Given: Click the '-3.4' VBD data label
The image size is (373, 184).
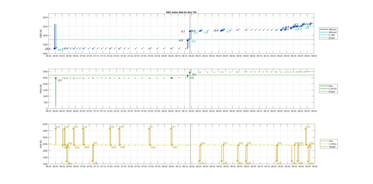Looking at the screenshot, I should pyautogui.click(x=206, y=32).
